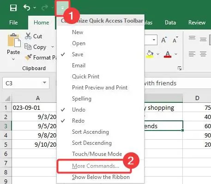Click the Cut scissors icon

28,36
